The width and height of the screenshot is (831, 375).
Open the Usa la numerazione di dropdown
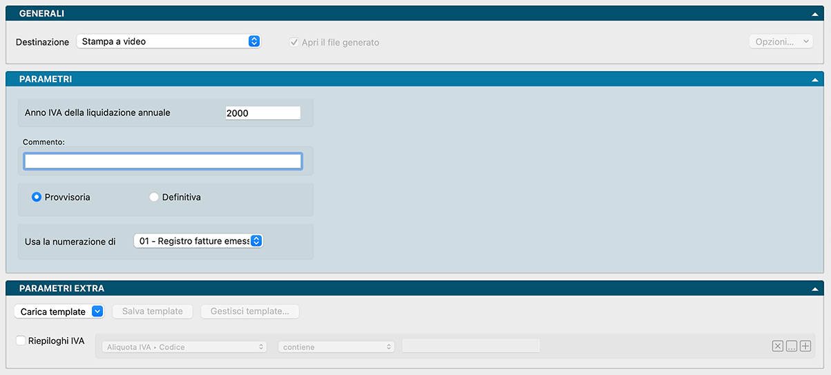tap(198, 241)
